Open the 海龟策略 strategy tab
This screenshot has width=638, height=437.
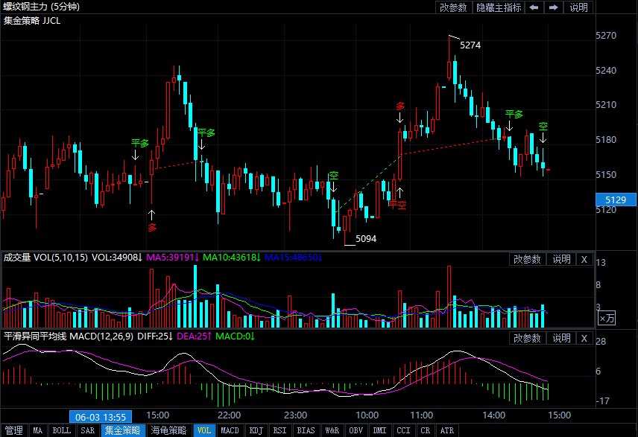(x=168, y=430)
